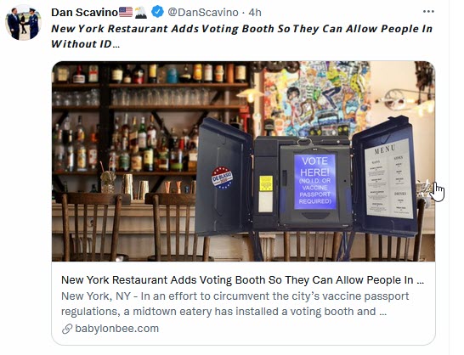This screenshot has height=355, width=464.
Task: Click the italic tweet headline text
Action: (x=241, y=36)
